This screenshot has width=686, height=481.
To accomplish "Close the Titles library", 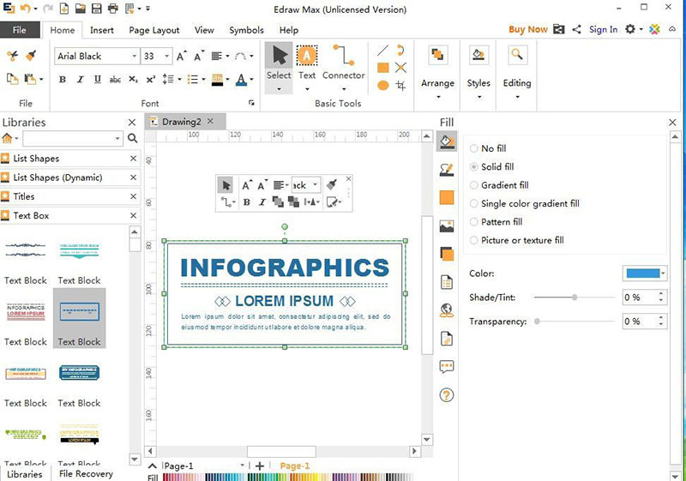I will pos(133,196).
